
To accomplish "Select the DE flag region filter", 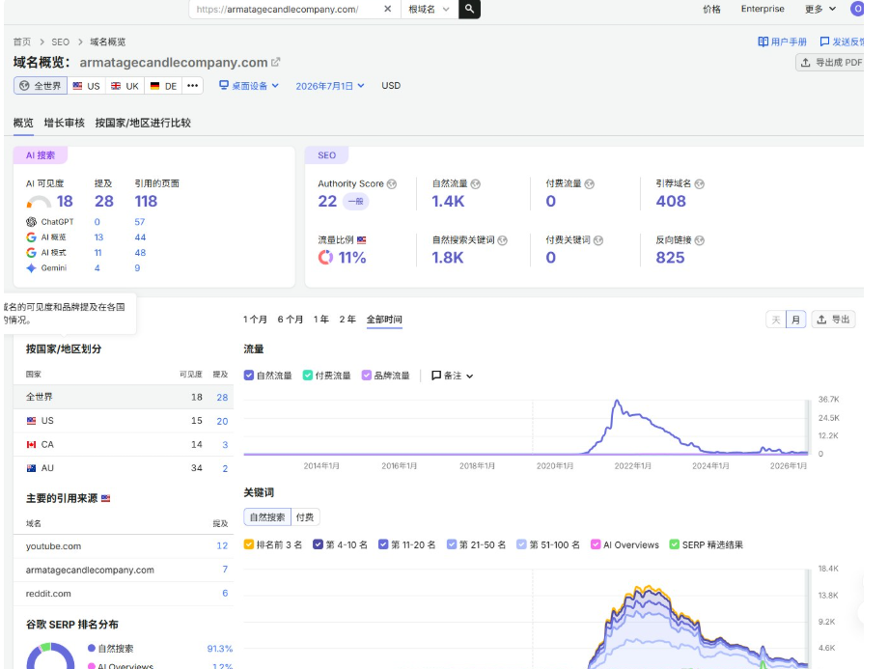I will click(164, 86).
